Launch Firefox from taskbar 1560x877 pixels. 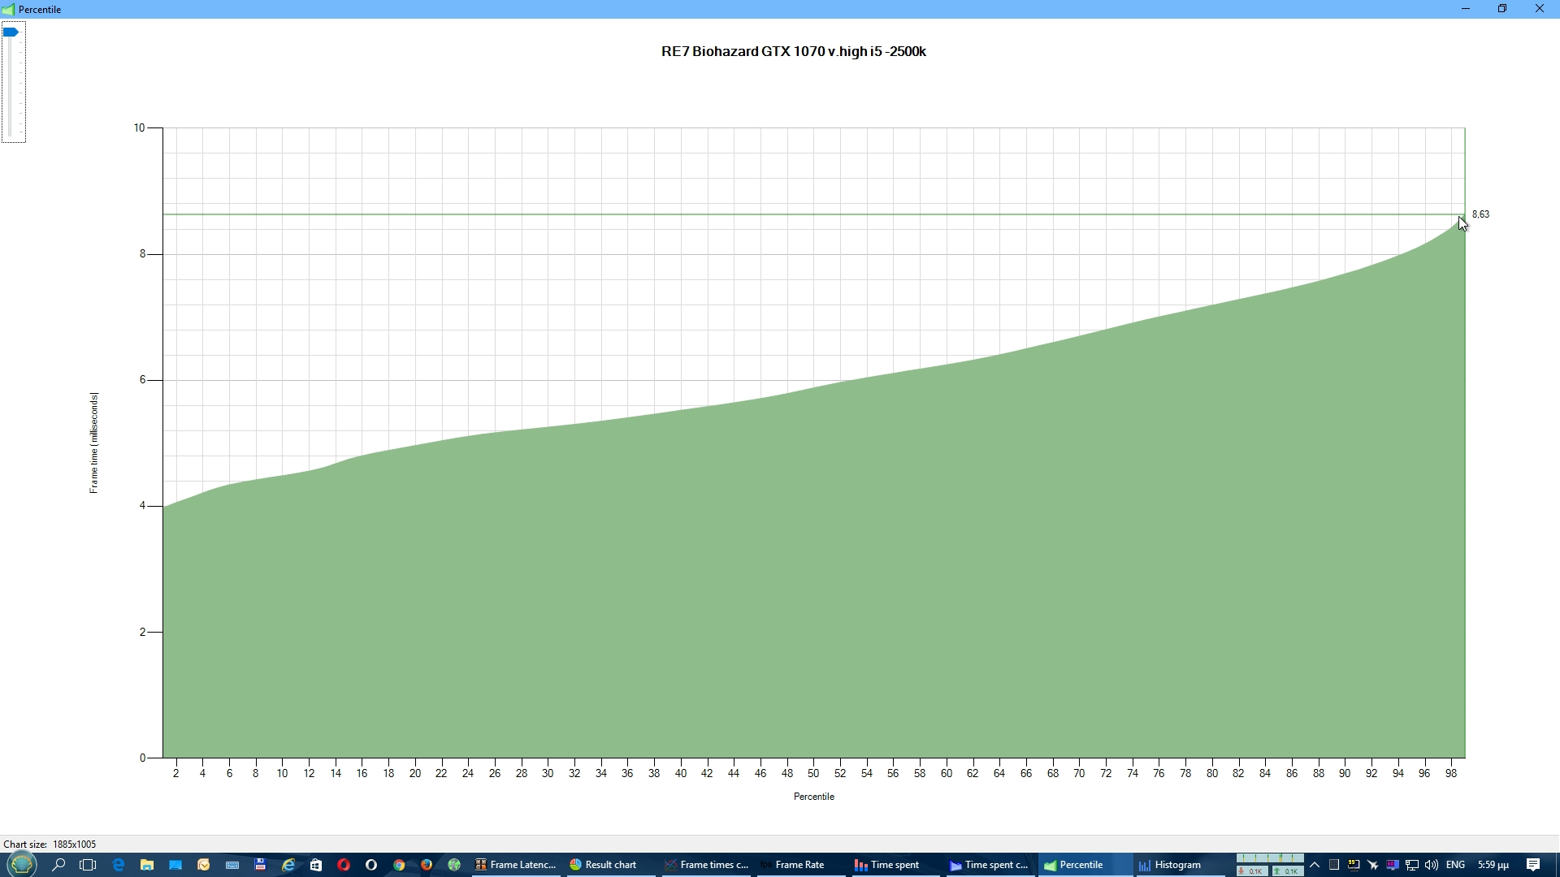(427, 865)
